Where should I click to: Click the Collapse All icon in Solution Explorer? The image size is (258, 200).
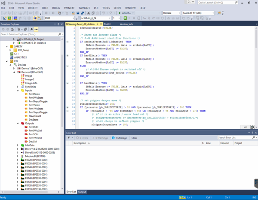[25, 29]
